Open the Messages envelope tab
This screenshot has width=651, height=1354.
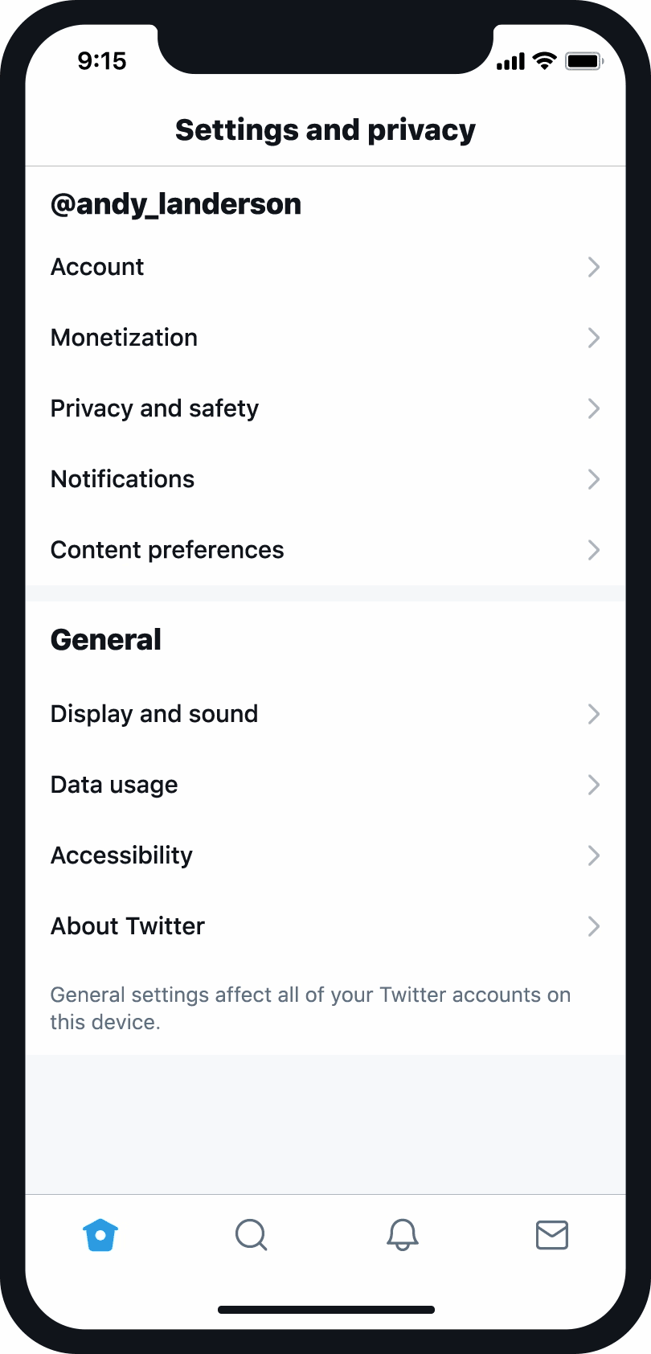coord(552,1235)
